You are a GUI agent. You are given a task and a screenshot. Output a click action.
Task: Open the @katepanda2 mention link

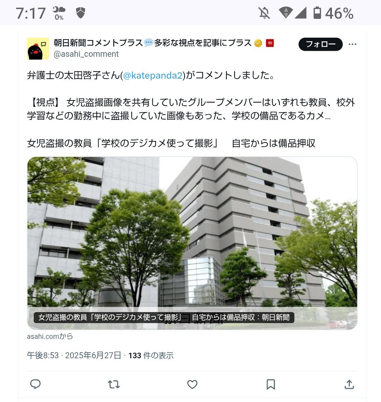pyautogui.click(x=153, y=75)
